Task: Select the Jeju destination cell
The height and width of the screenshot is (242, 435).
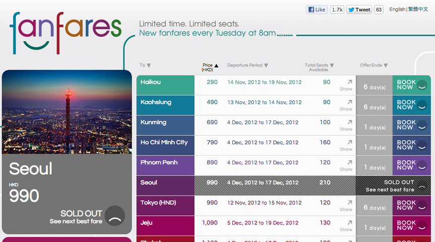Action: point(165,225)
